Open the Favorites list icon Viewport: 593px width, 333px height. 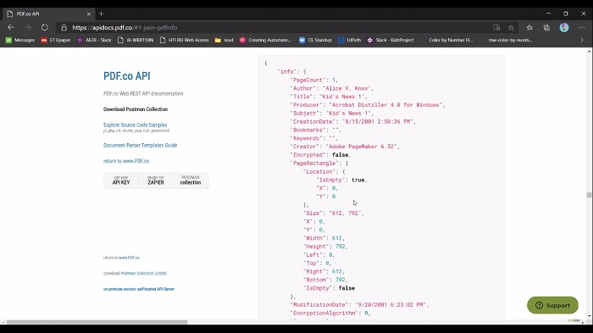point(529,28)
